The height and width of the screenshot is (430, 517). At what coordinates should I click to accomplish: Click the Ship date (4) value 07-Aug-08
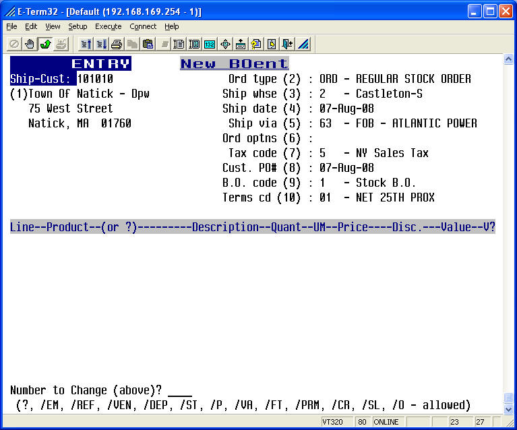tap(346, 109)
